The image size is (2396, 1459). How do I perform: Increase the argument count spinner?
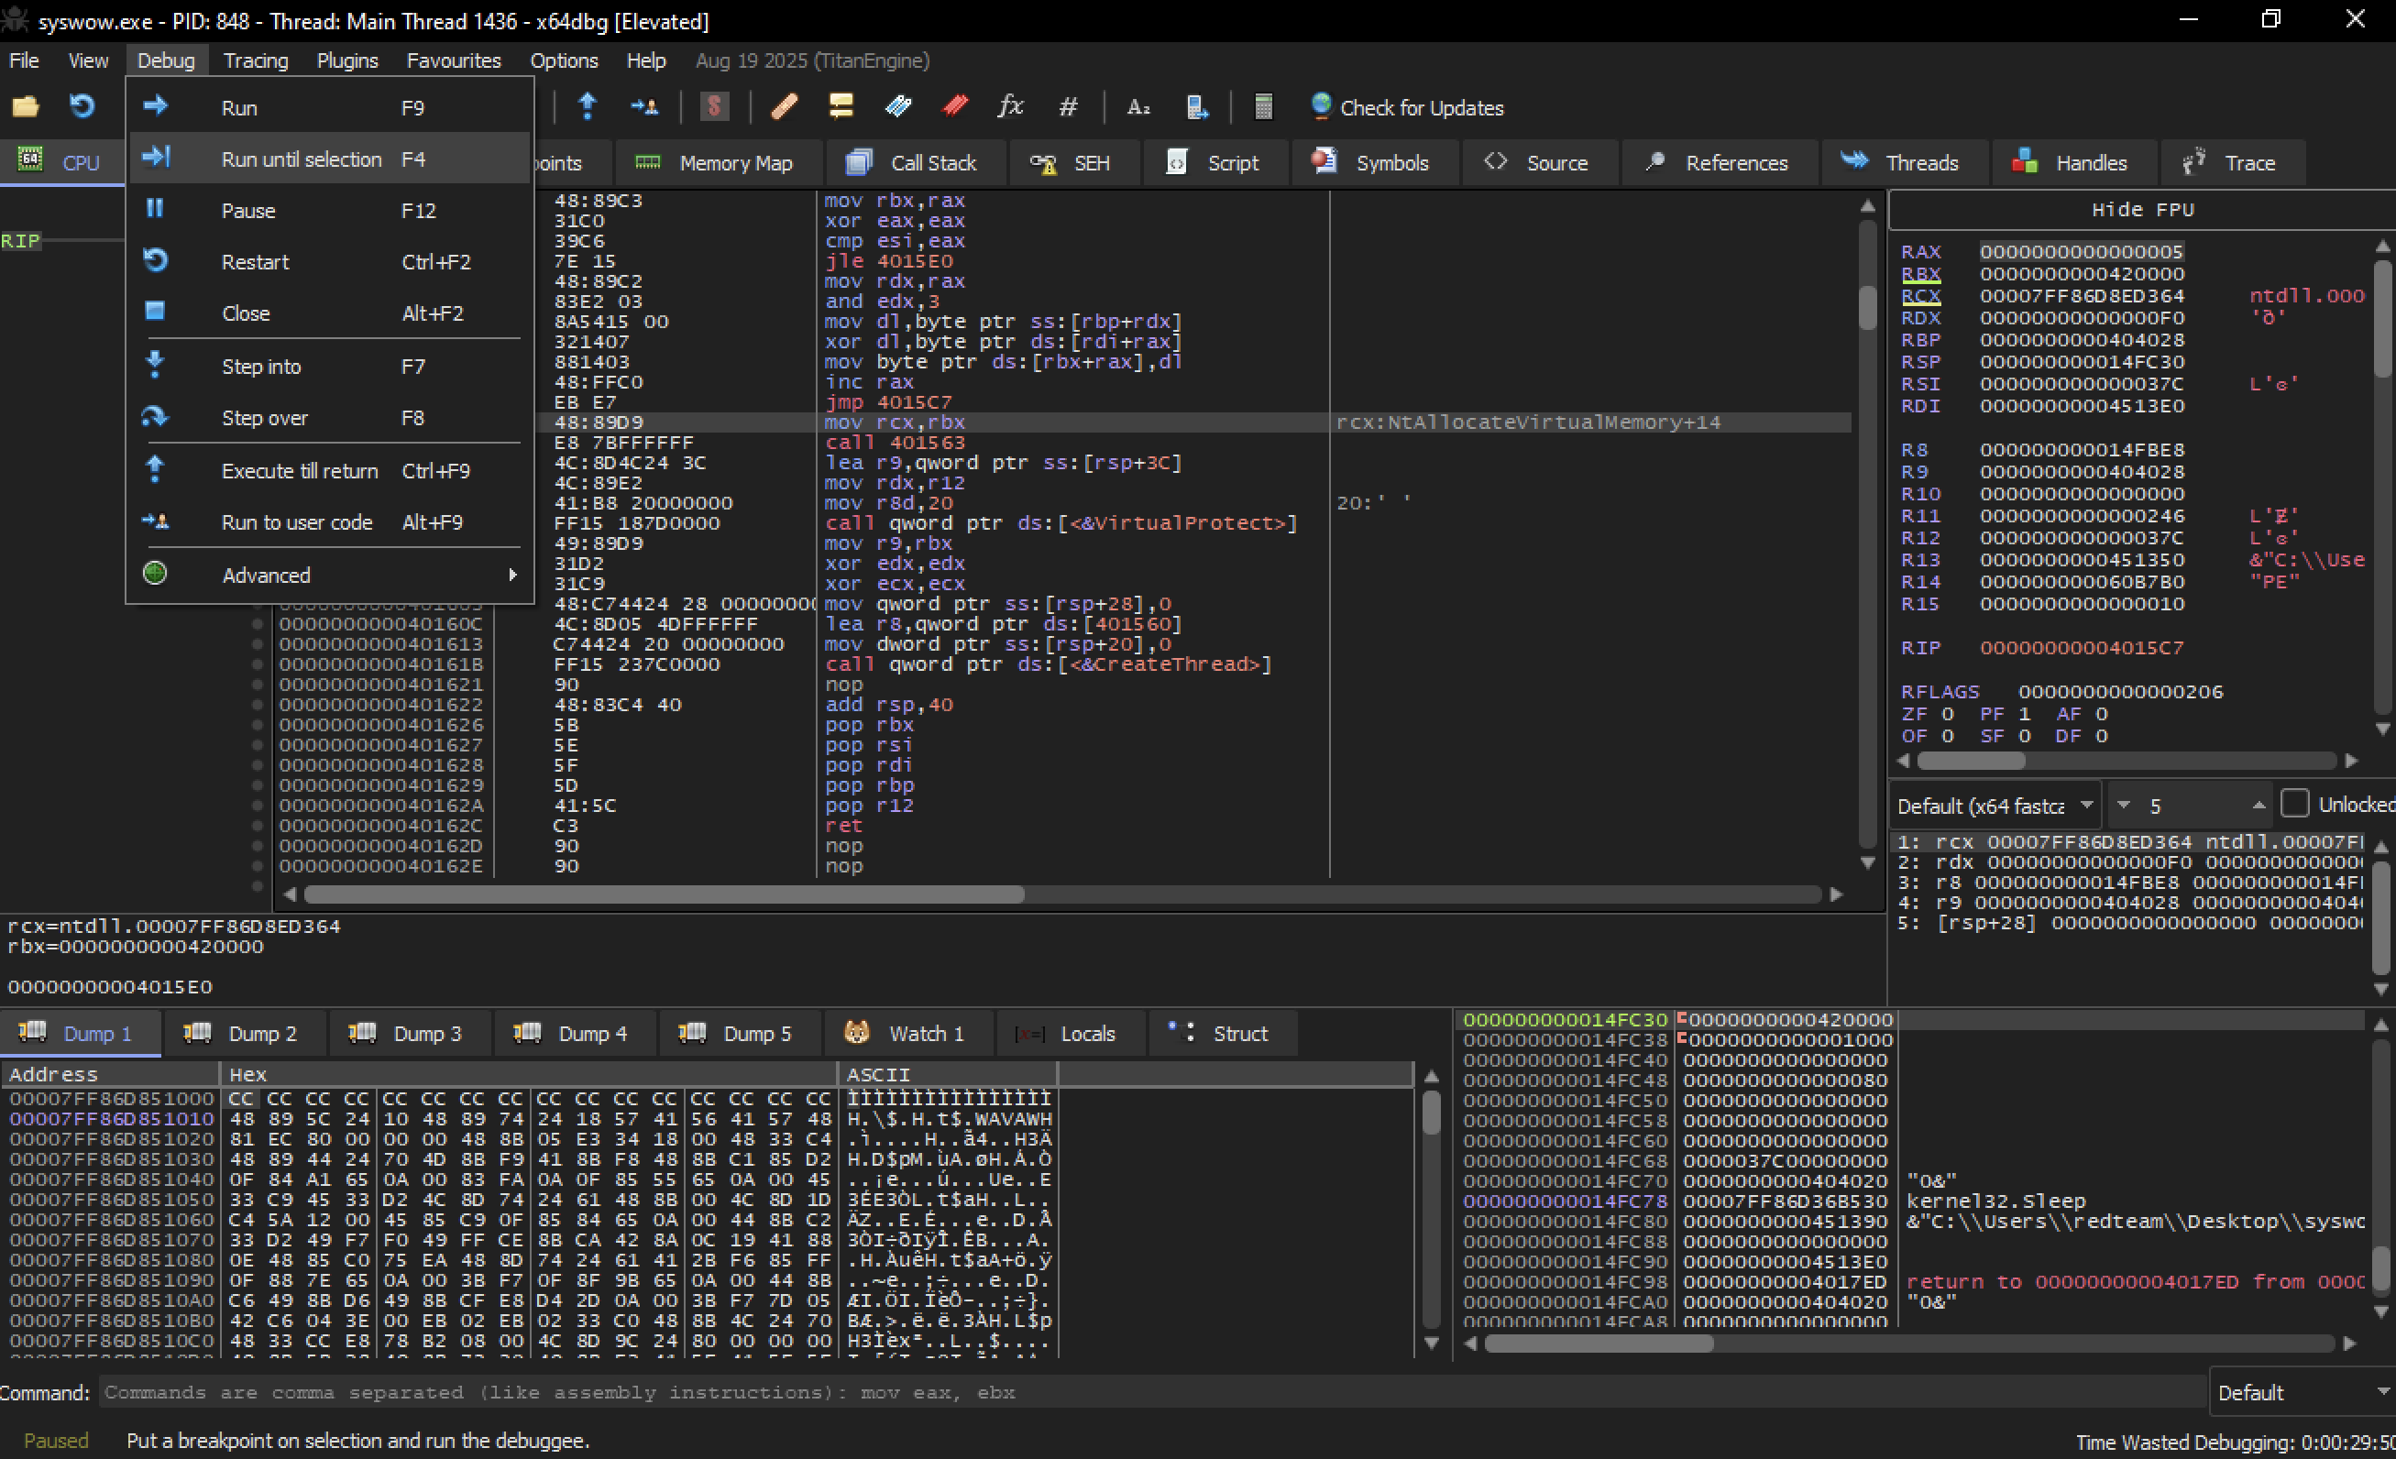point(2258,805)
